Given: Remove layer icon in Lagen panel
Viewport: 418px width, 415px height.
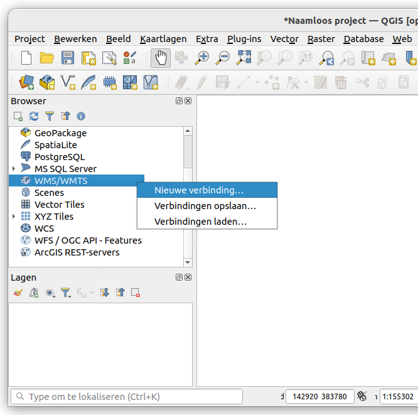Looking at the screenshot, I should [136, 293].
